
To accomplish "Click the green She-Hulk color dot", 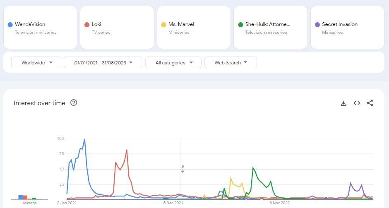I will [240, 24].
